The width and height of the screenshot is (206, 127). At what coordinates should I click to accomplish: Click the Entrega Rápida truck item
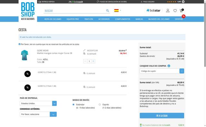pos(46,2)
